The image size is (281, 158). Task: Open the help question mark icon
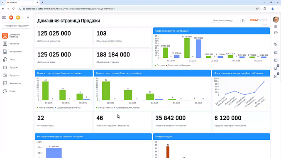[x=276, y=32]
